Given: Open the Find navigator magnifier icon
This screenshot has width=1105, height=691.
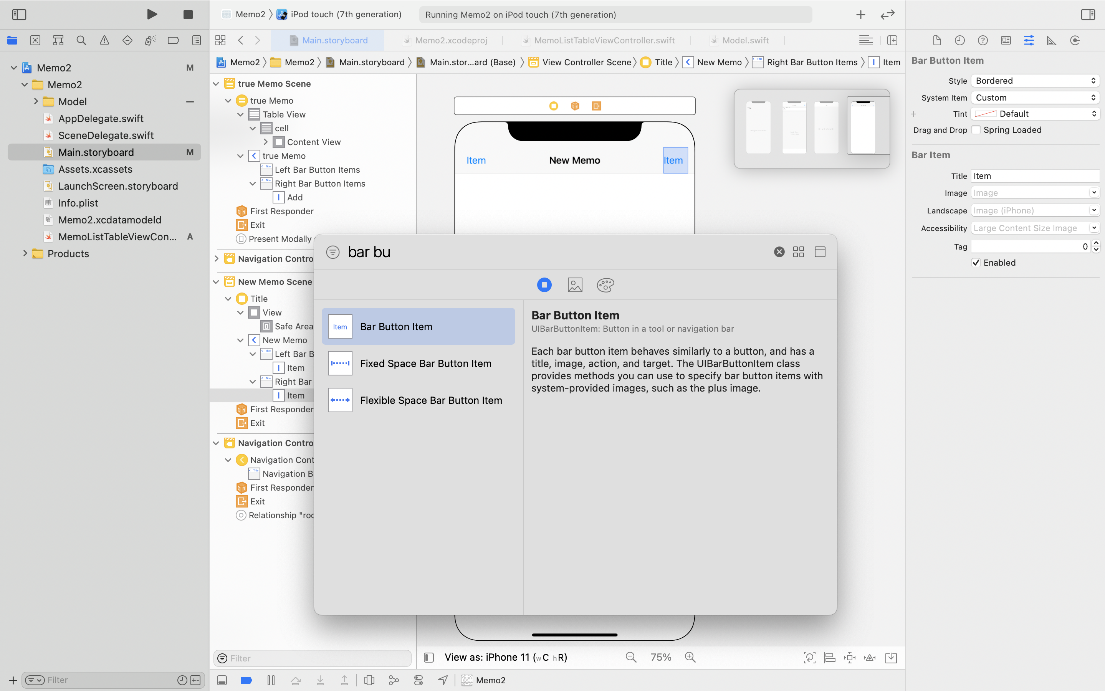Looking at the screenshot, I should [81, 40].
